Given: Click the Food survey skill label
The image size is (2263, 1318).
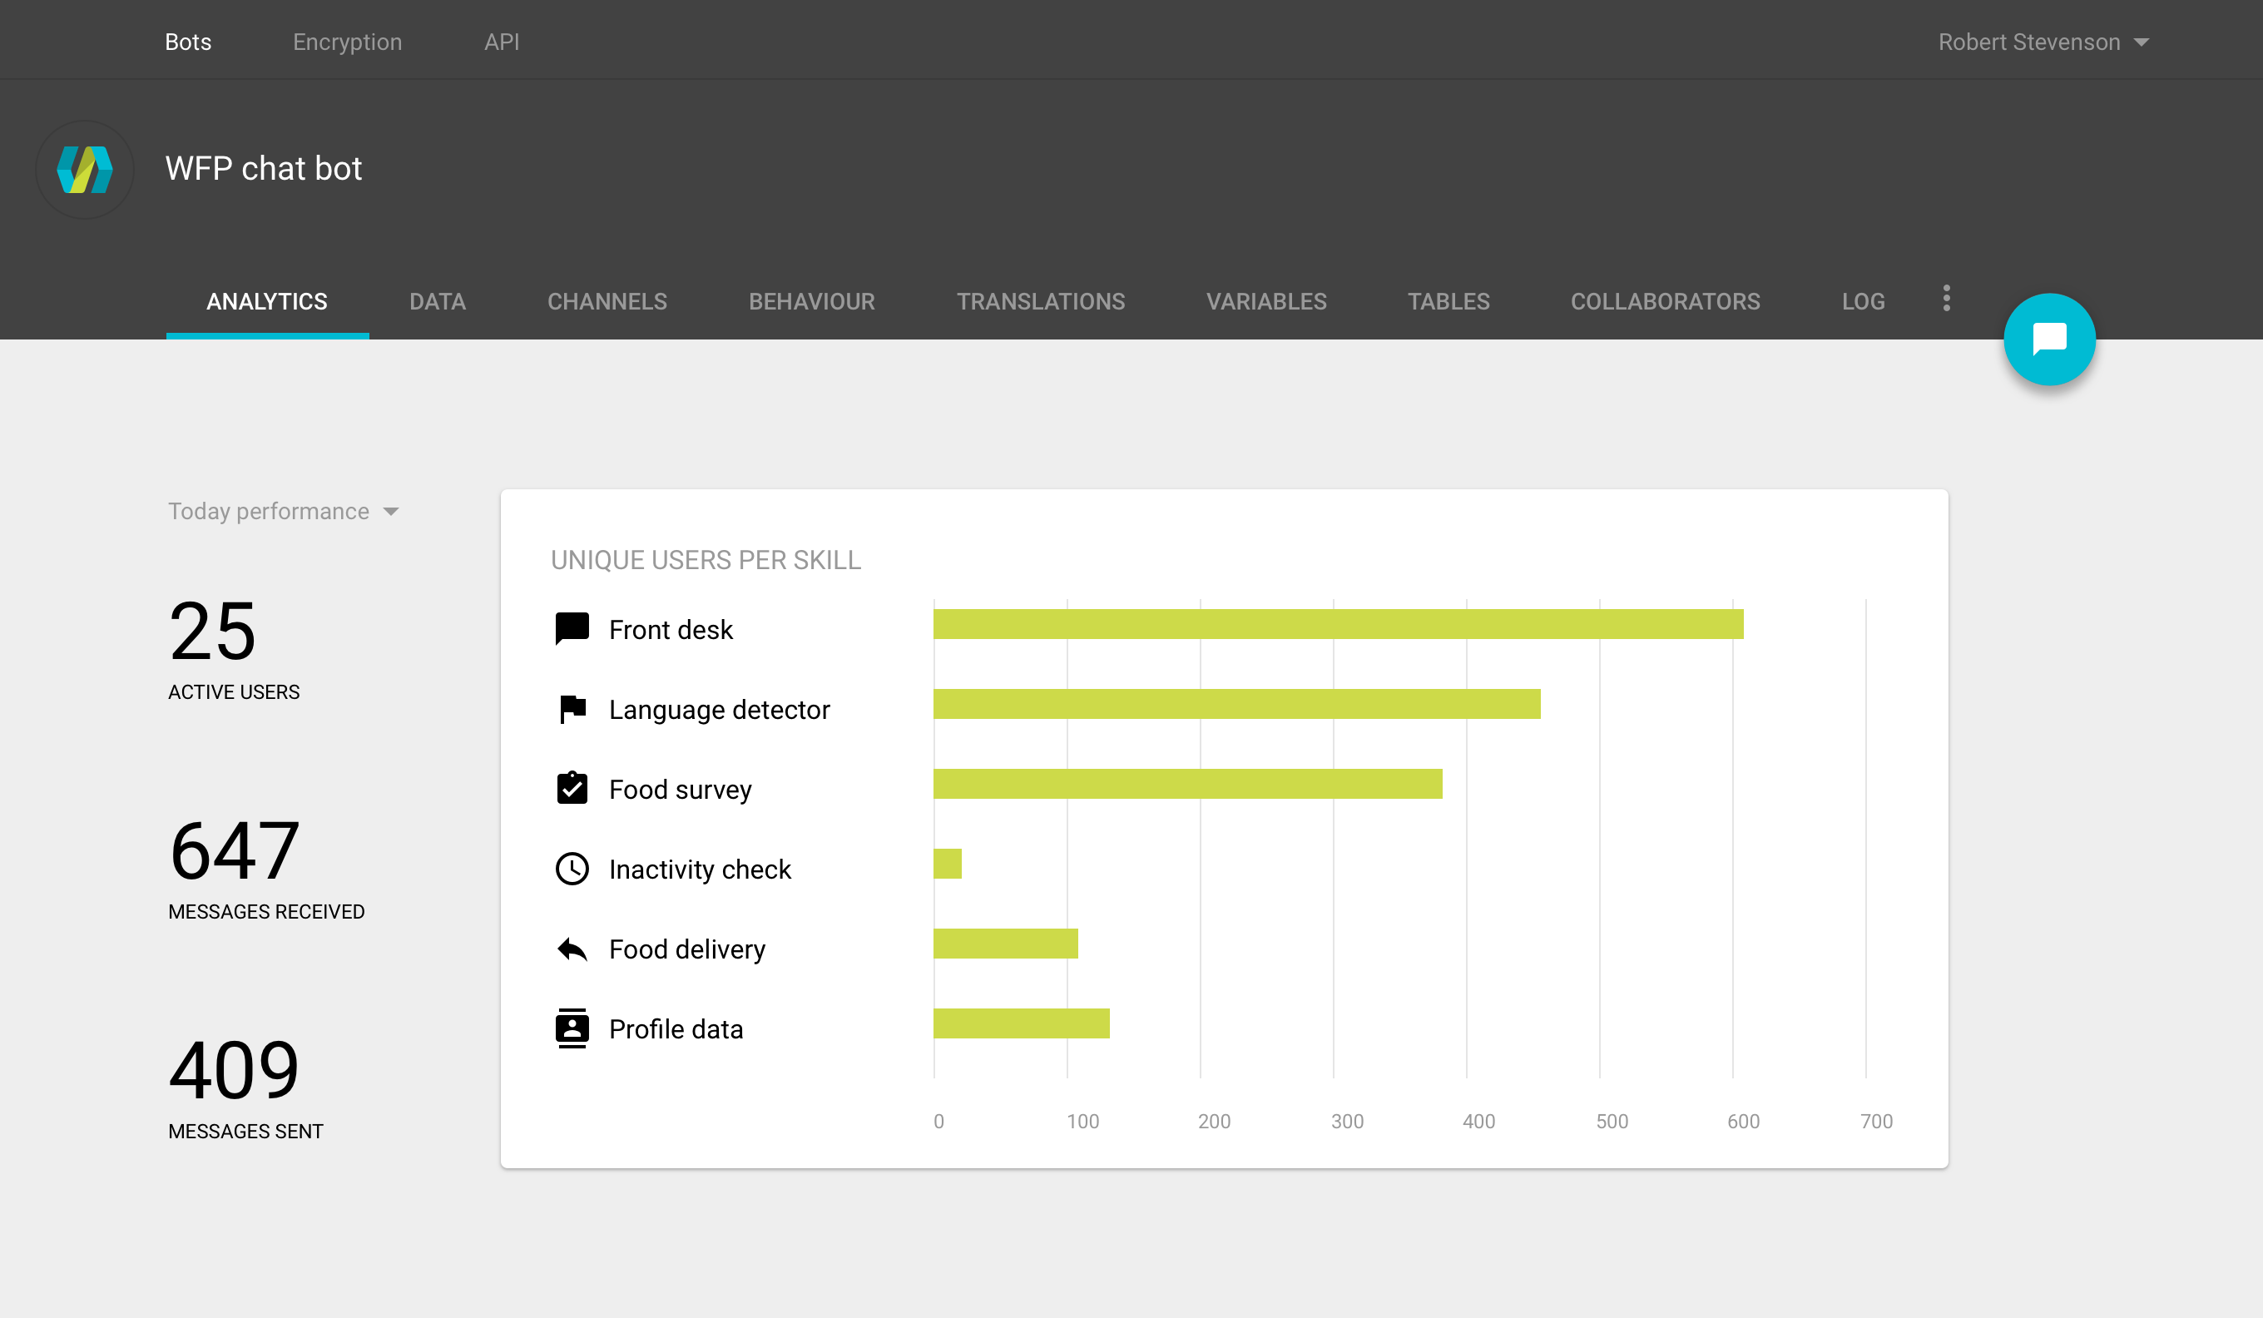Looking at the screenshot, I should 680,789.
